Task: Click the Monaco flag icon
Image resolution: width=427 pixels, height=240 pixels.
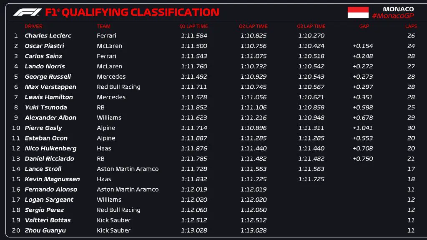Action: 358,12
